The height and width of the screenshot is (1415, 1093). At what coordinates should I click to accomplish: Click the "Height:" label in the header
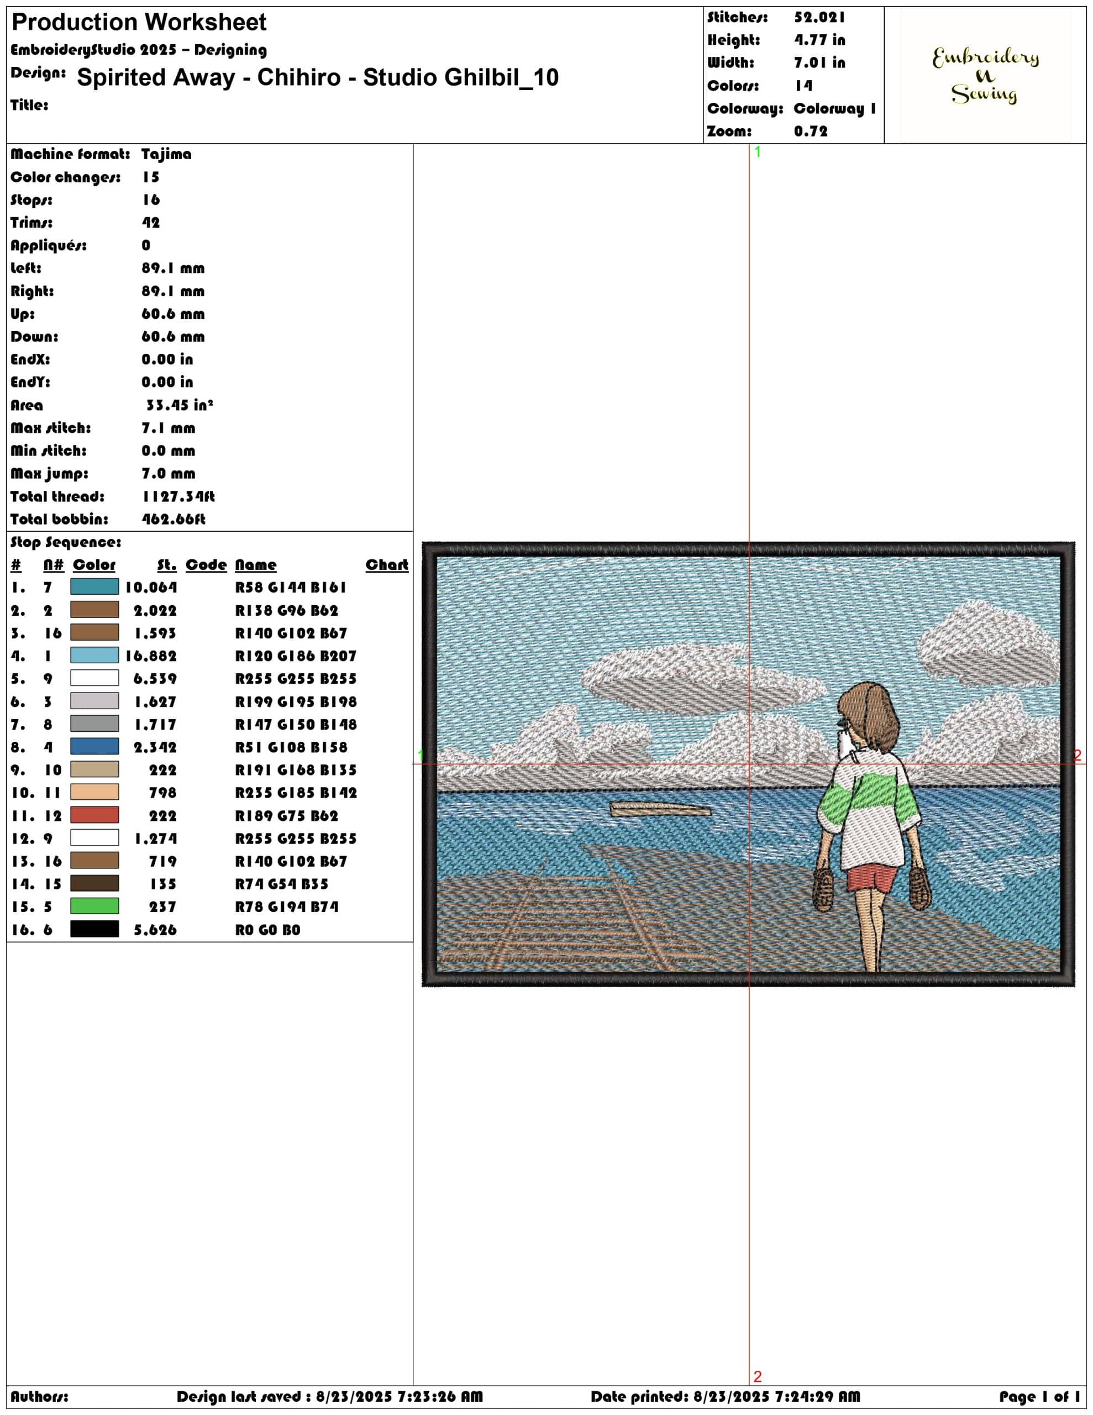[x=733, y=40]
